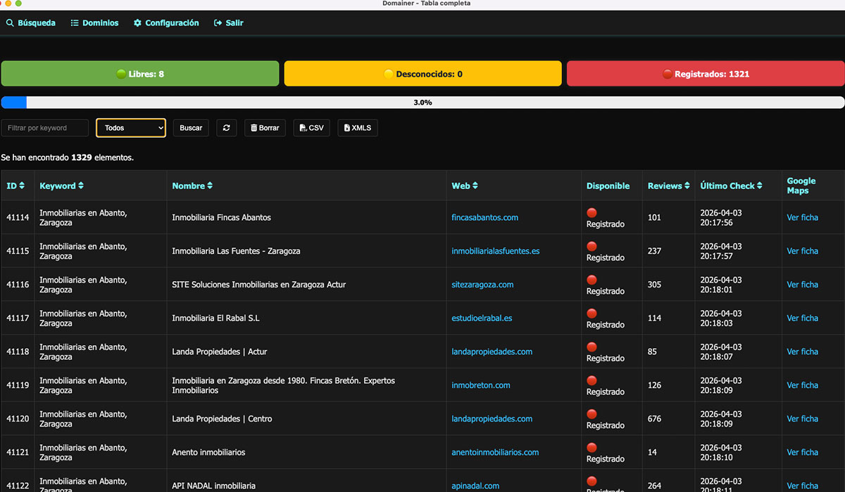Open Ver ficha for Landa Propiedades Centro
The width and height of the screenshot is (845, 492).
[x=802, y=418]
